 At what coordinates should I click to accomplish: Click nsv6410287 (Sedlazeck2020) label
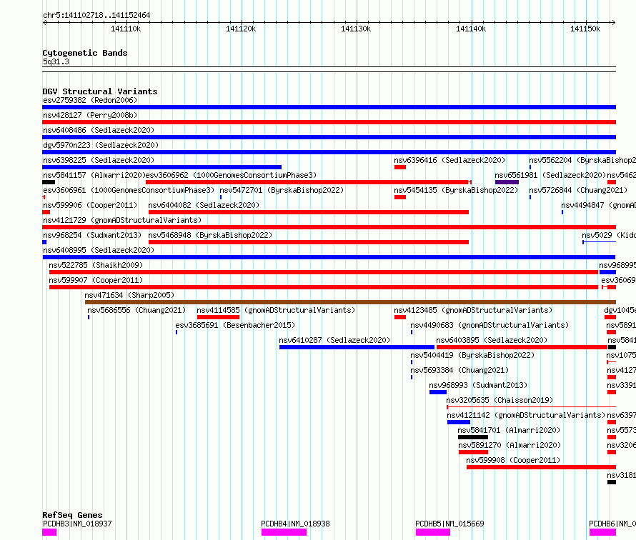coord(334,340)
